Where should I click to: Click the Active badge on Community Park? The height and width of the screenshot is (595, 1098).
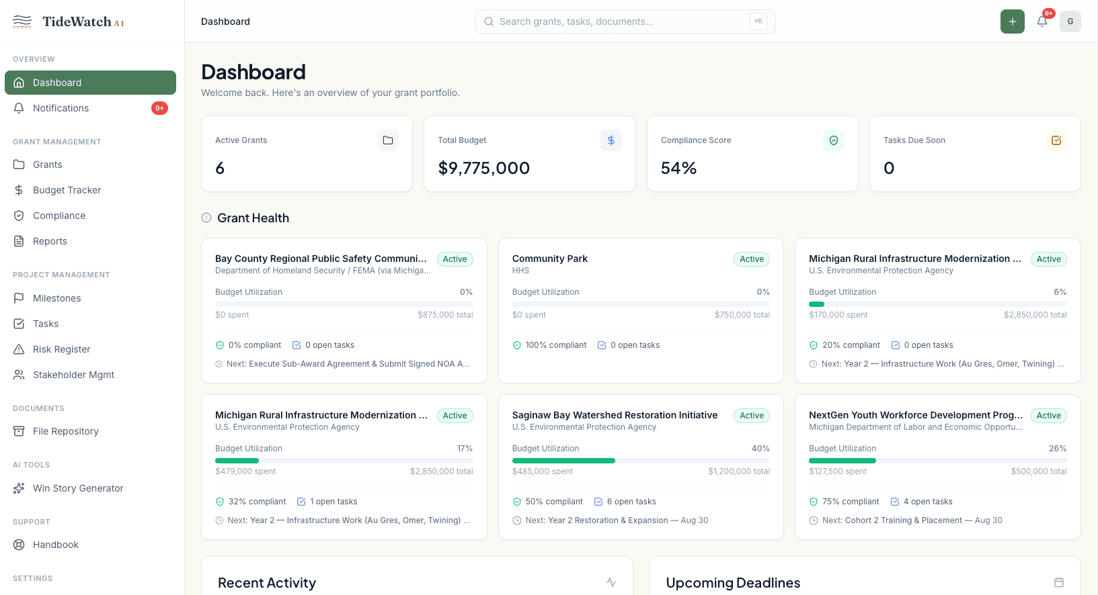pyautogui.click(x=752, y=259)
